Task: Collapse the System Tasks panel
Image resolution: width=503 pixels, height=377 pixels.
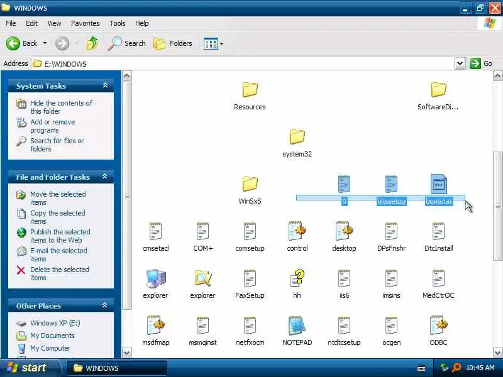Action: click(105, 85)
